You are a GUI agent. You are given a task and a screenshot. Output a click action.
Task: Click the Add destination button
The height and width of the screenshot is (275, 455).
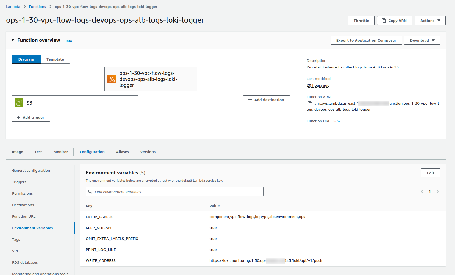click(x=266, y=100)
